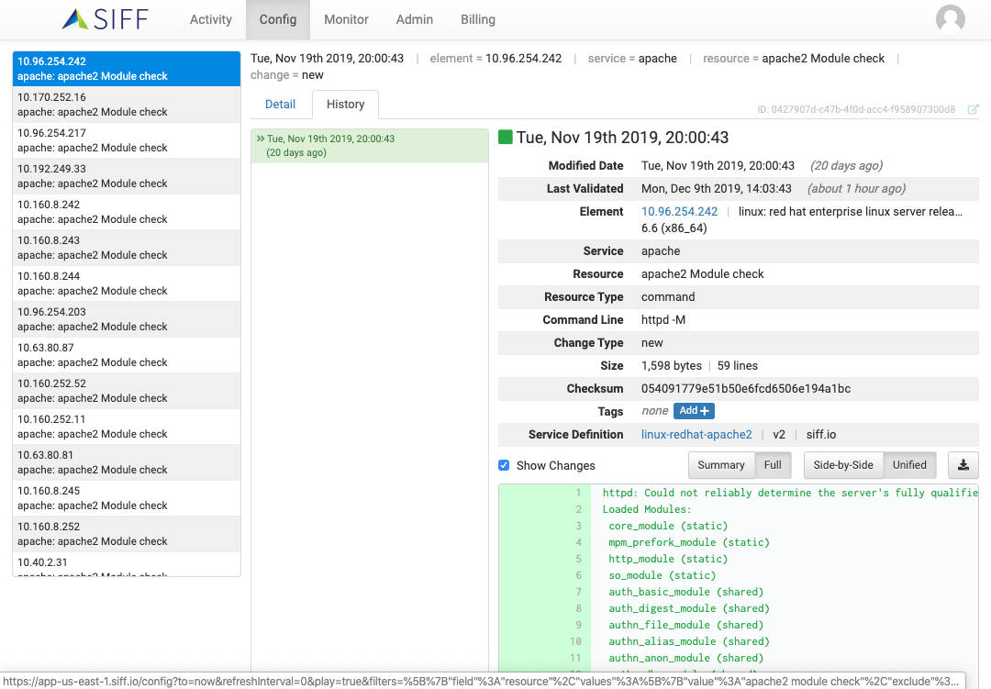The image size is (991, 689).
Task: Switch diff to Side-by-Side
Action: [x=843, y=465]
